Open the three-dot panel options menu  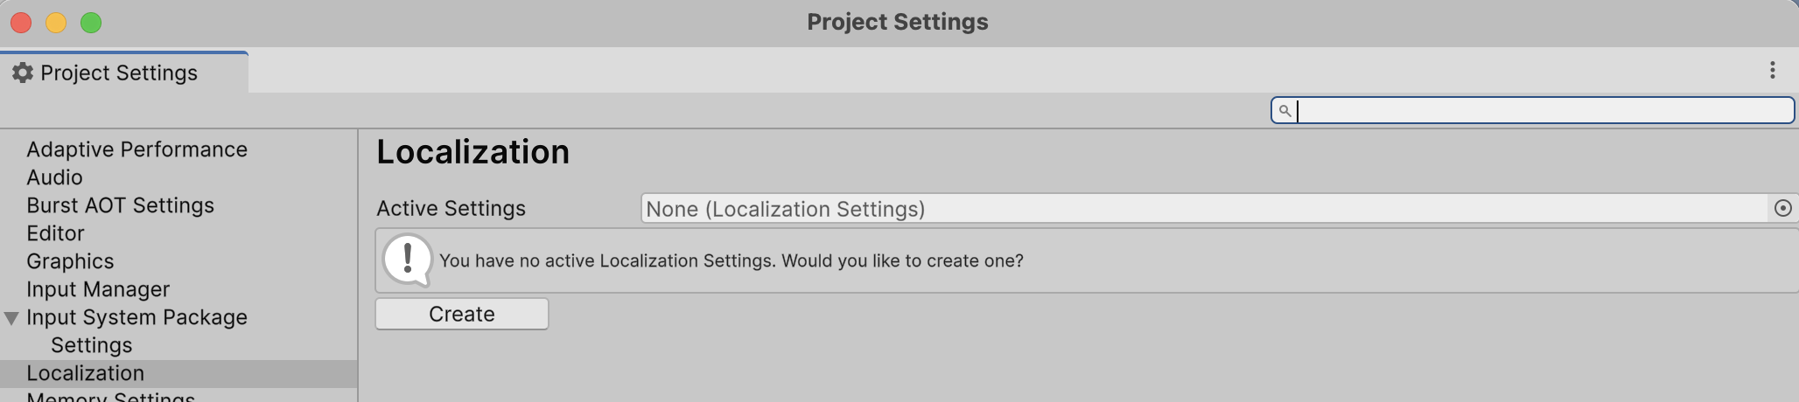(1772, 71)
